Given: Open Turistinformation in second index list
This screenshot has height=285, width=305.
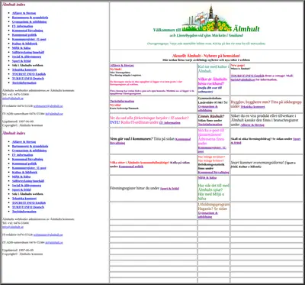Looking at the screenshot, I should coord(24,212).
